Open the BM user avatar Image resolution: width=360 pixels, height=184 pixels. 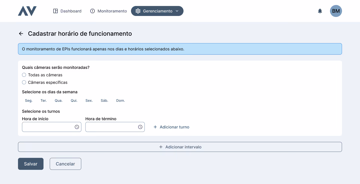click(x=336, y=11)
